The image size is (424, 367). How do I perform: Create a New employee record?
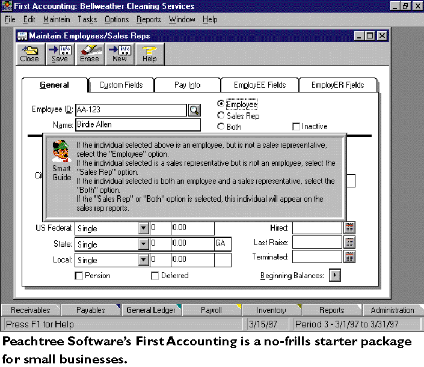[x=120, y=54]
